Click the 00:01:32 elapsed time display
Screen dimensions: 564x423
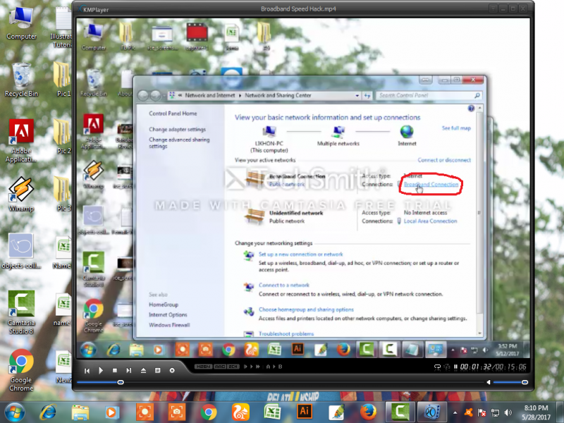(475, 367)
